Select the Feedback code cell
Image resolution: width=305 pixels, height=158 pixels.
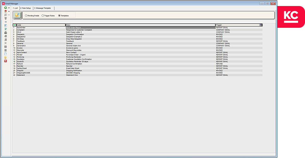(x=21, y=41)
